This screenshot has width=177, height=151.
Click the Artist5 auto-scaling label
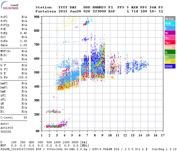point(7,128)
